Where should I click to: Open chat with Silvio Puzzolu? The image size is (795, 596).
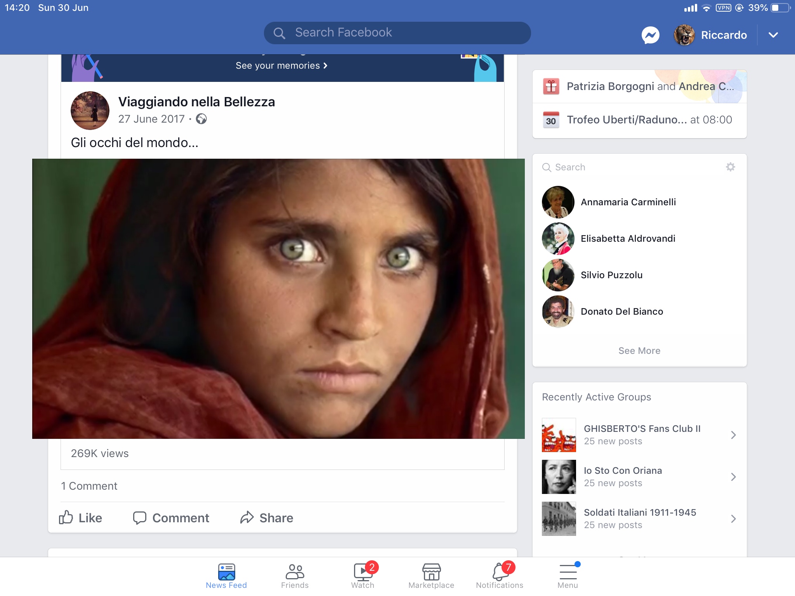[640, 275]
